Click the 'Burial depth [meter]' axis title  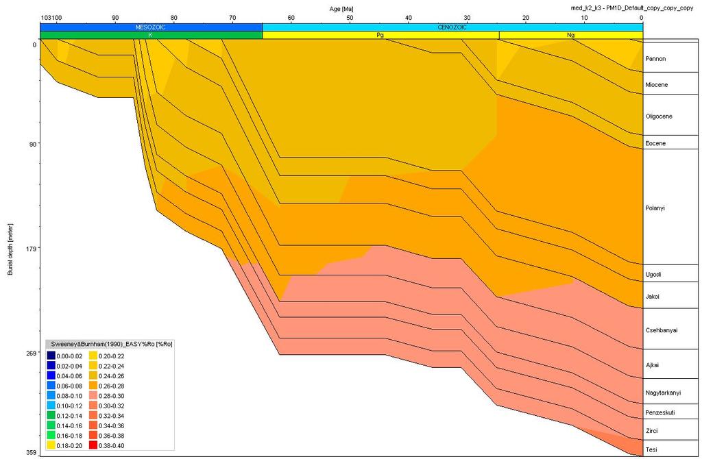pyautogui.click(x=10, y=249)
